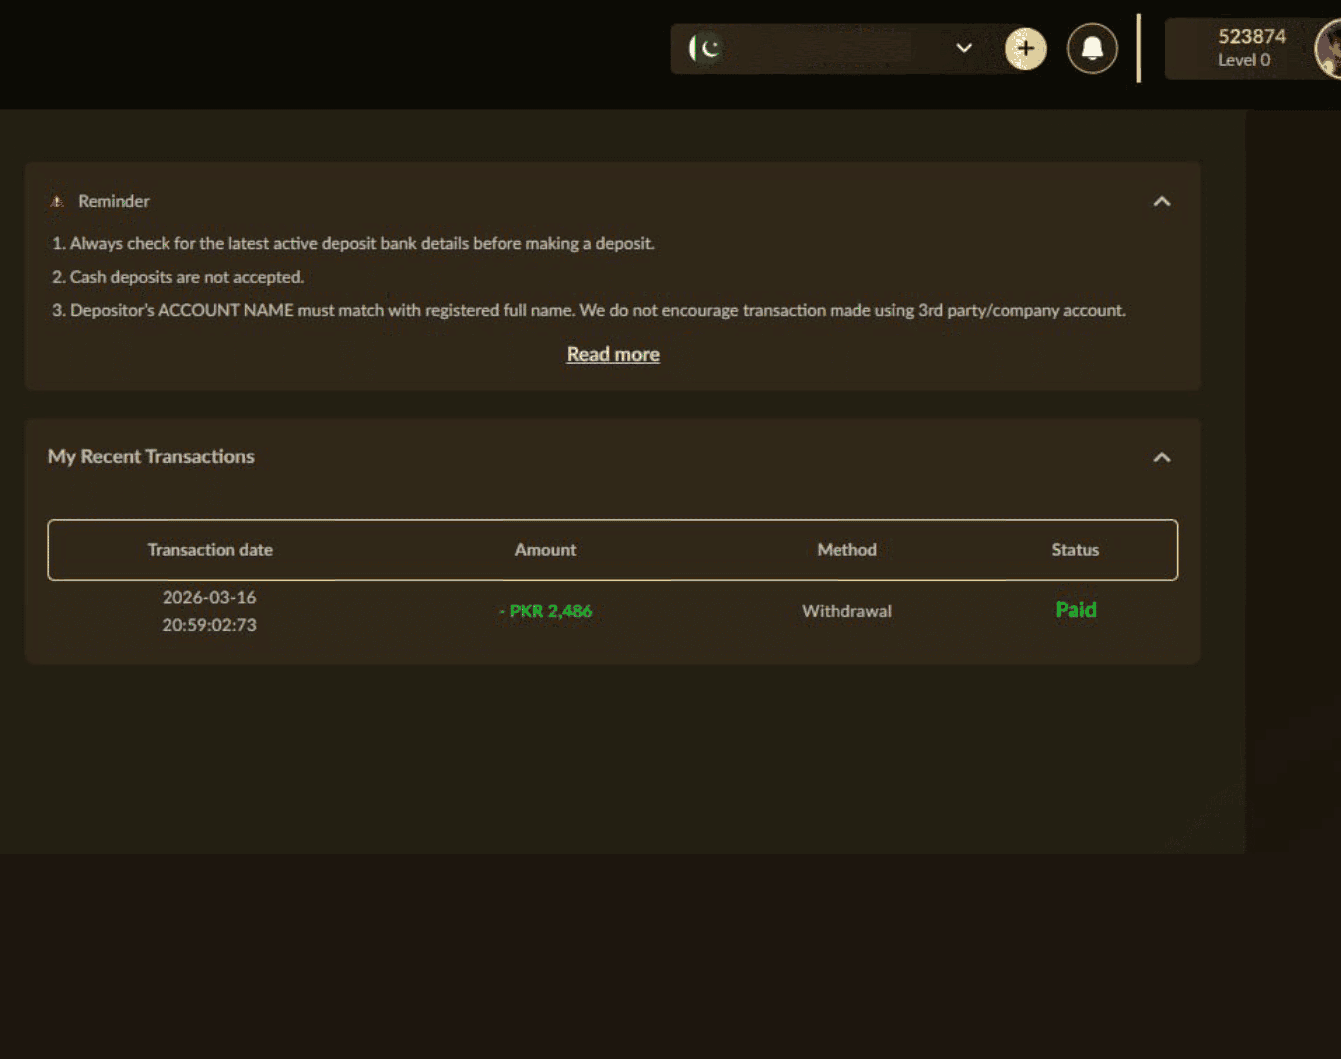Click the My Recent Transactions heading
Screen dimensions: 1341x1059
click(152, 457)
